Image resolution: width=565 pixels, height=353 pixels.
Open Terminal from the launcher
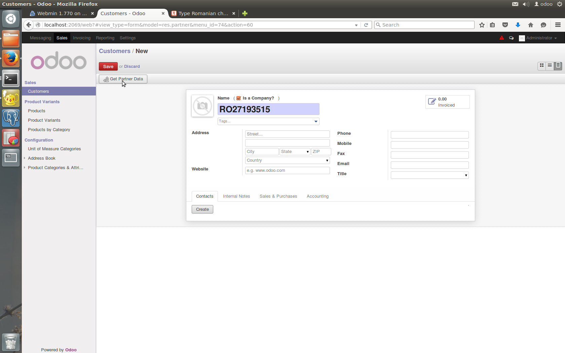coord(11,79)
